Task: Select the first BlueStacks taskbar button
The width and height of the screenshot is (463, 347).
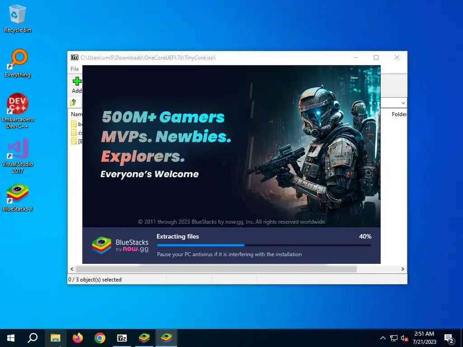Action: (x=144, y=338)
